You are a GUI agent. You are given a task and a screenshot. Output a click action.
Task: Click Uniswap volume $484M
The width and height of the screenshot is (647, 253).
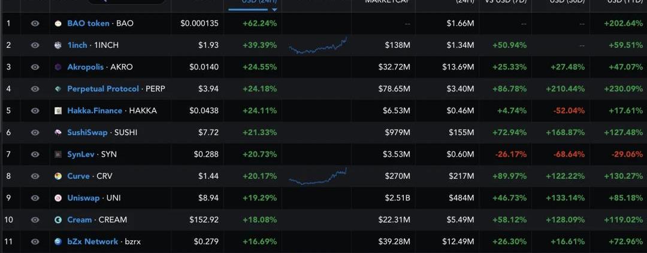pos(461,198)
